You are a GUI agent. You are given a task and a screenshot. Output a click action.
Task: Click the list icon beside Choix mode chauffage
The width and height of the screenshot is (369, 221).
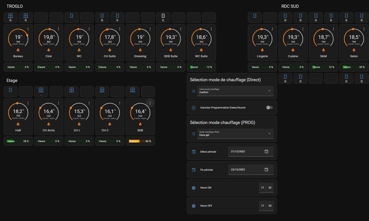click(x=194, y=91)
